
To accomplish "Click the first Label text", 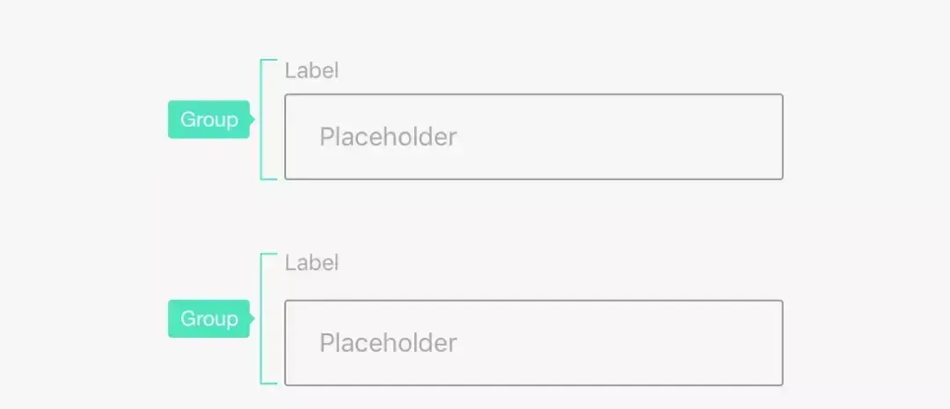I will pos(311,71).
